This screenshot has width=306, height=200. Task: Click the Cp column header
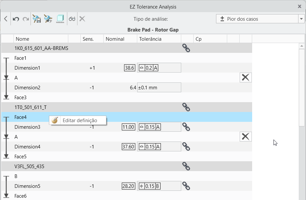[x=210, y=39]
